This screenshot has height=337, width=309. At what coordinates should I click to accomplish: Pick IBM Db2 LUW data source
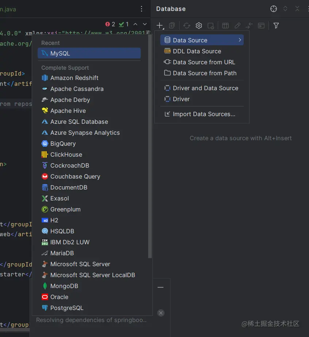coord(89,242)
